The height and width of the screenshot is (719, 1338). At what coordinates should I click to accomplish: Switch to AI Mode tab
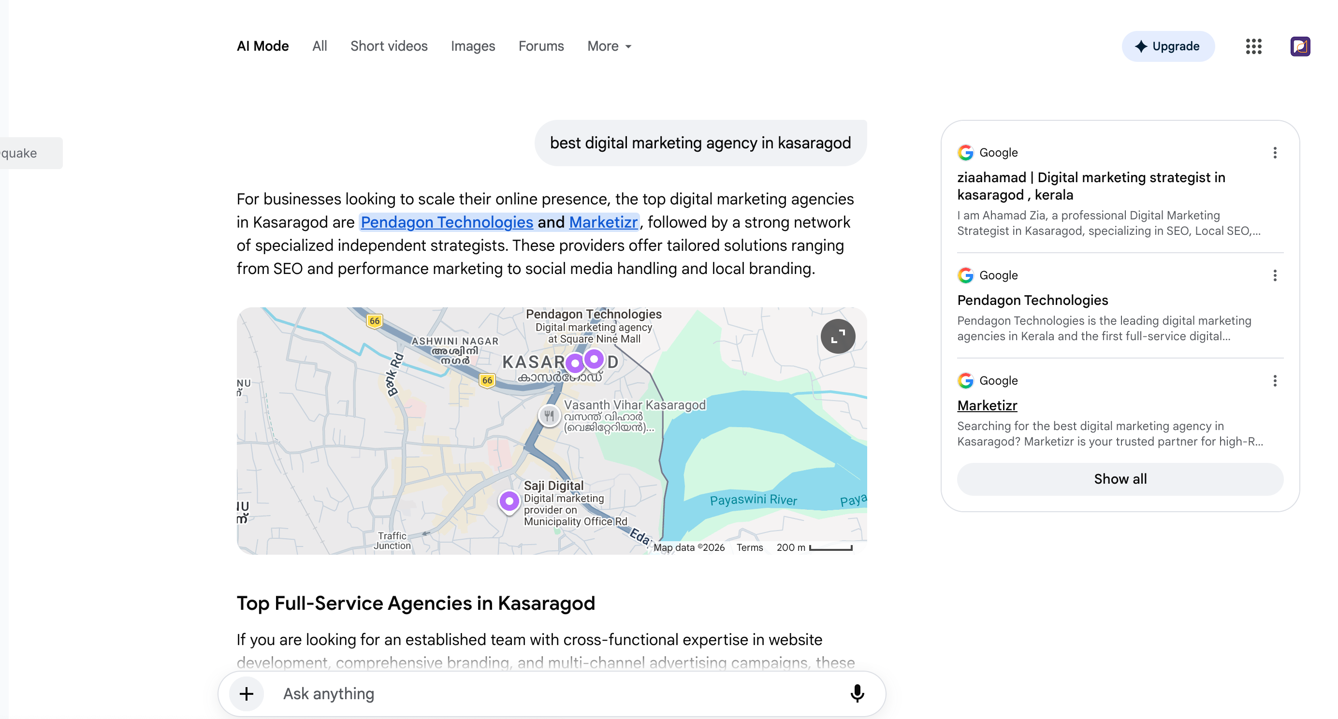coord(262,46)
